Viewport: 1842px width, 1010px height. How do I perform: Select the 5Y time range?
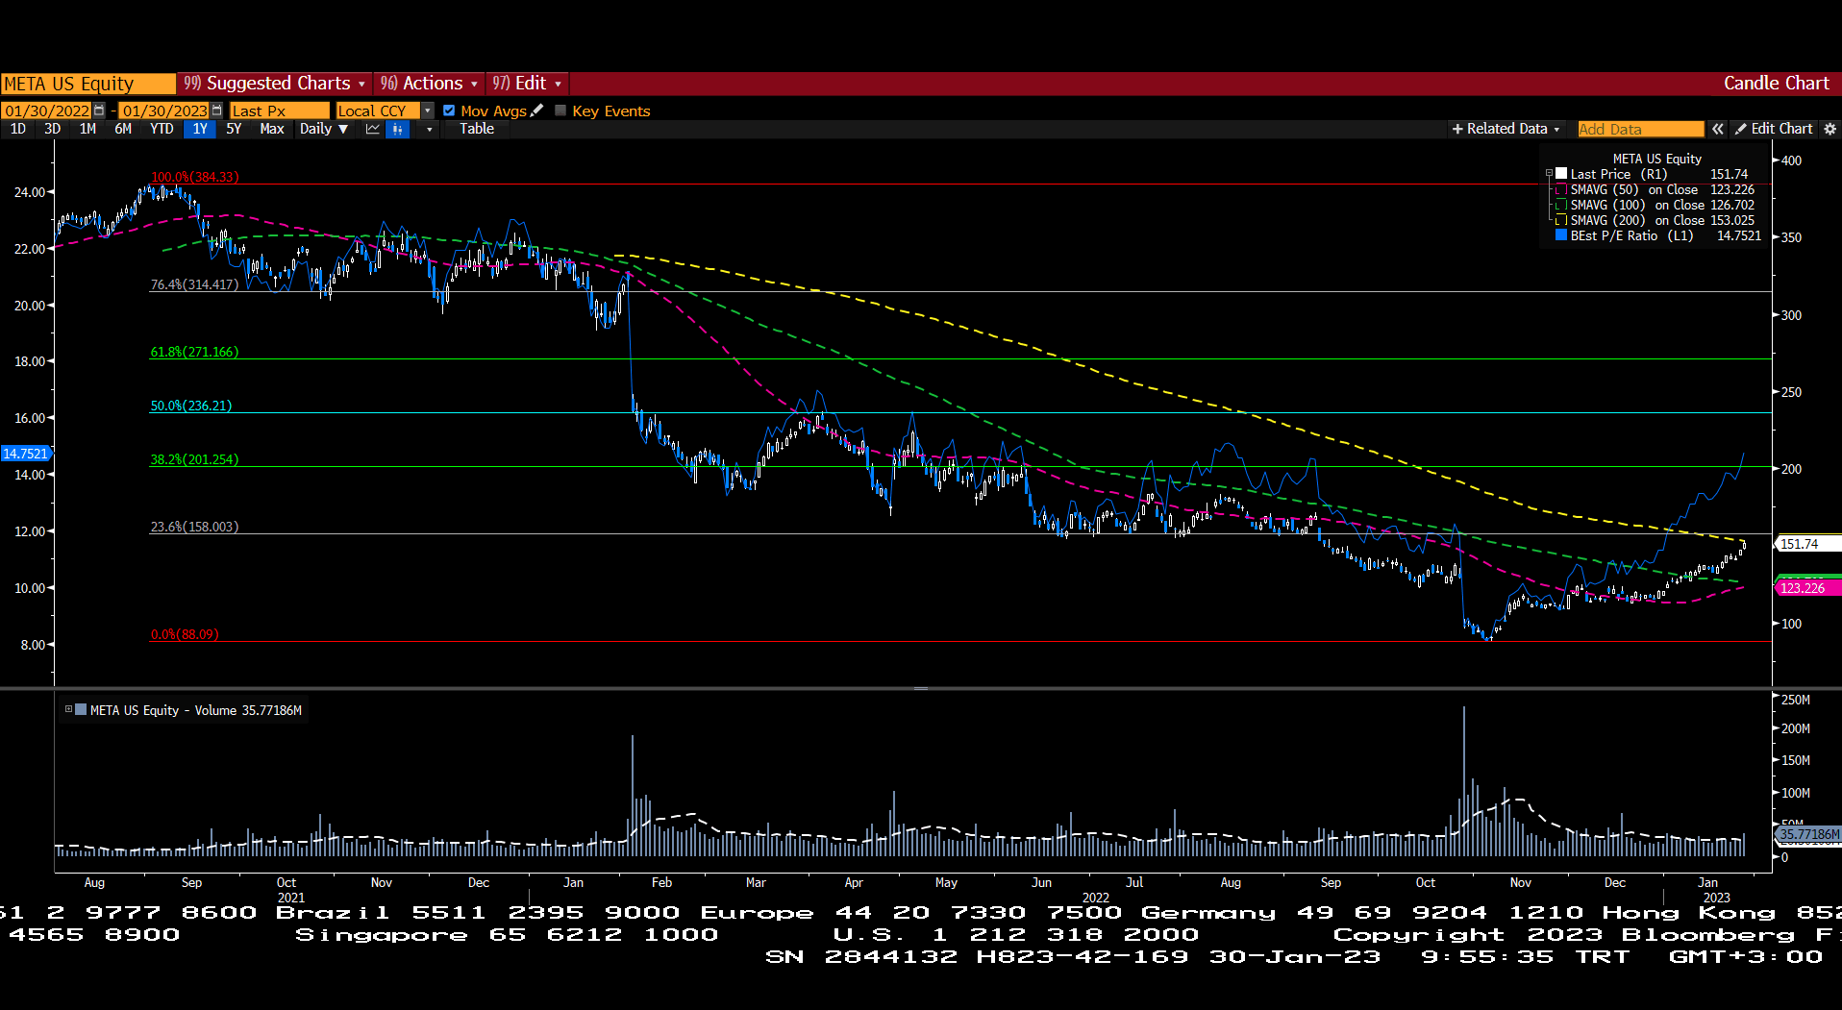[x=234, y=129]
